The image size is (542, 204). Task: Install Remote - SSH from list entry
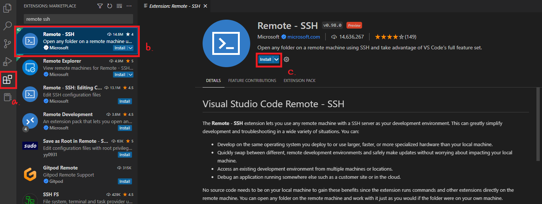click(120, 48)
